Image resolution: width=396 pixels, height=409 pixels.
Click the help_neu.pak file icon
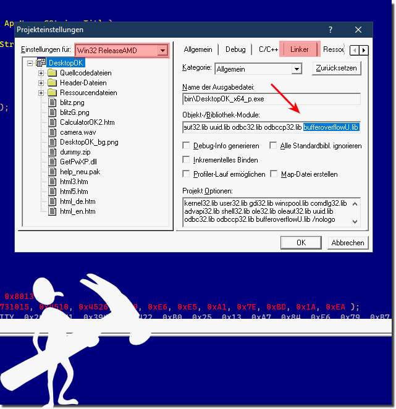(x=53, y=172)
